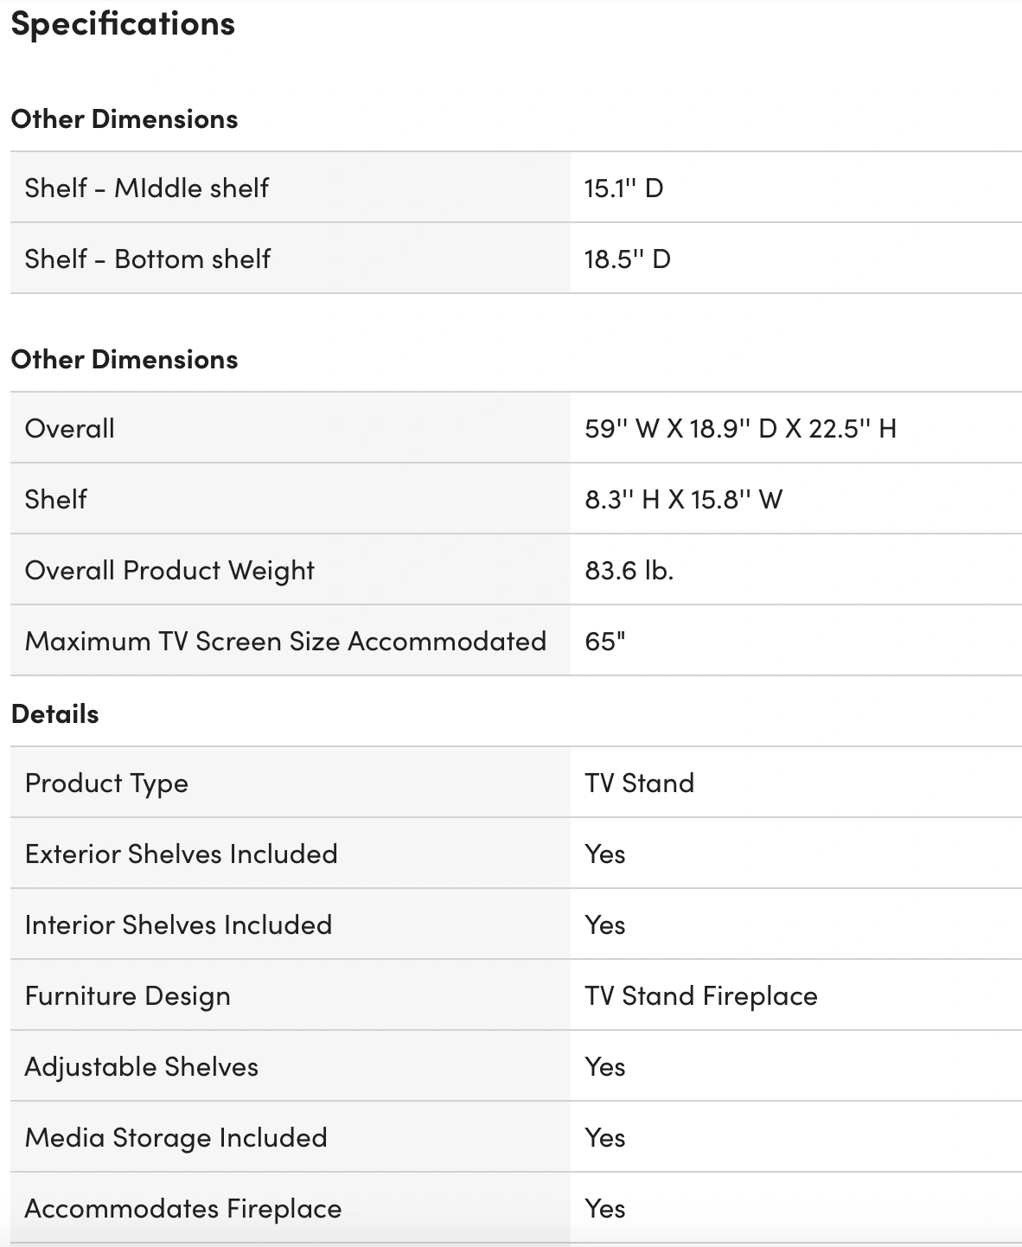The height and width of the screenshot is (1247, 1022).
Task: Select the Exterior Shelves Included label
Action: (x=181, y=854)
